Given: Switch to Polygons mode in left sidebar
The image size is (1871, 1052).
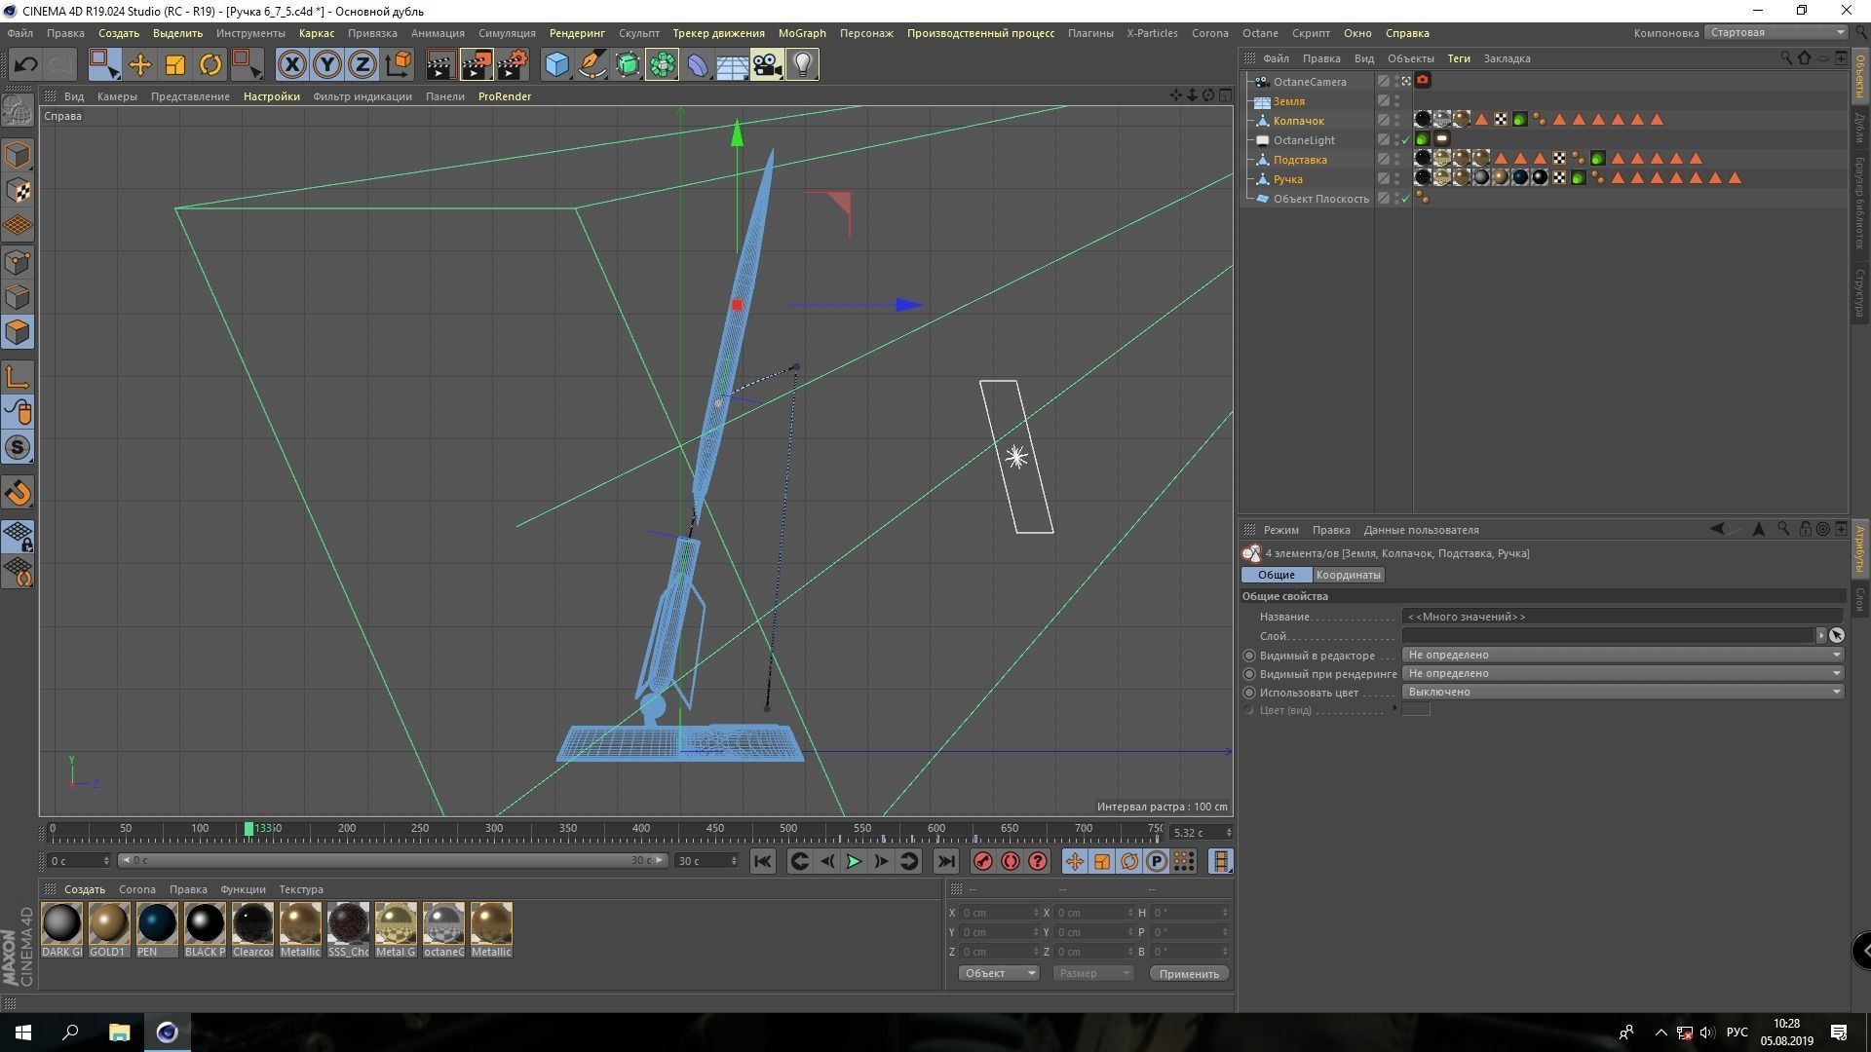Looking at the screenshot, I should [x=18, y=332].
